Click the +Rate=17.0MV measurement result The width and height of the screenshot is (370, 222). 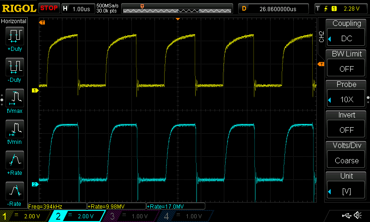click(176, 206)
